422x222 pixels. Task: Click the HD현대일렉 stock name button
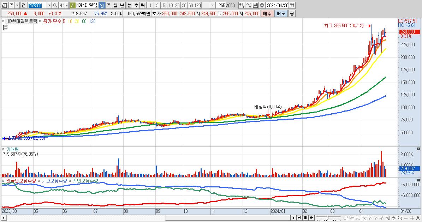pyautogui.click(x=87, y=5)
